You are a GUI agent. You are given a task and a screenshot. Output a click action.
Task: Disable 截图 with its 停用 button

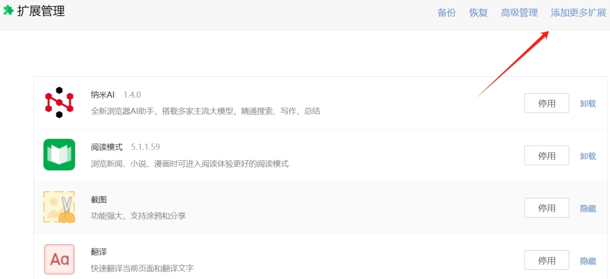(546, 208)
